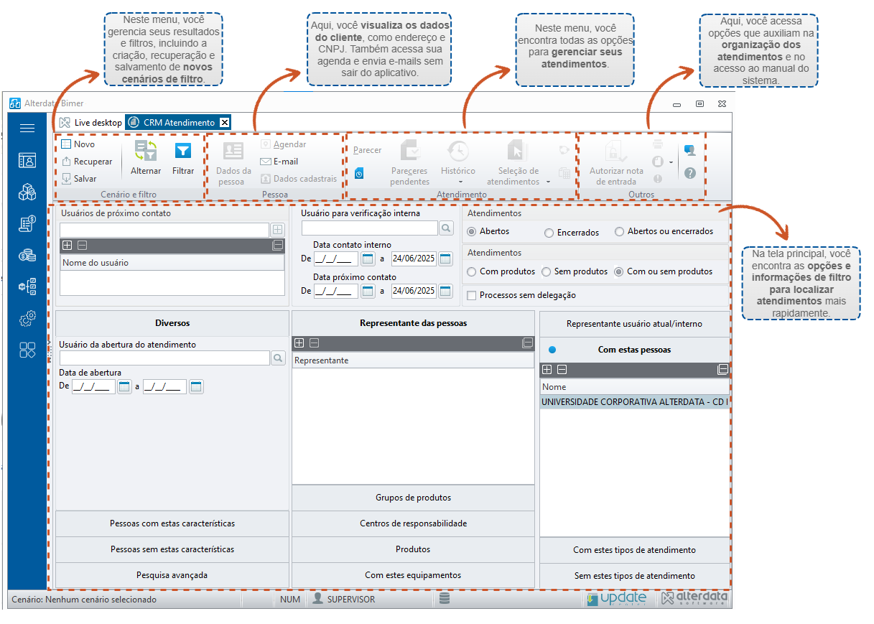Open Dados cadastrais in the Pessoa group
874x624 pixels.
click(x=299, y=179)
